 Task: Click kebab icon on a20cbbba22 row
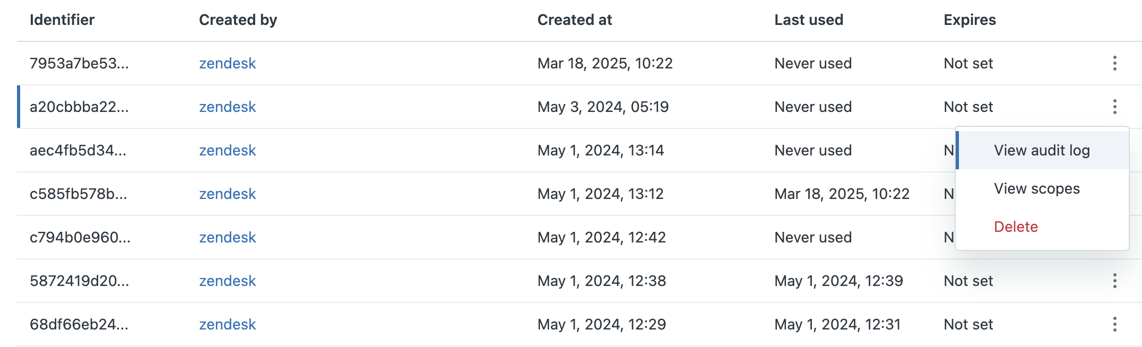1114,107
